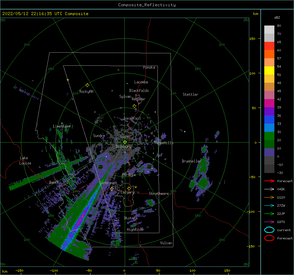Select the pink 42-45 dBZ swatch
Screen dimensions: 294x275
pyautogui.click(x=269, y=95)
